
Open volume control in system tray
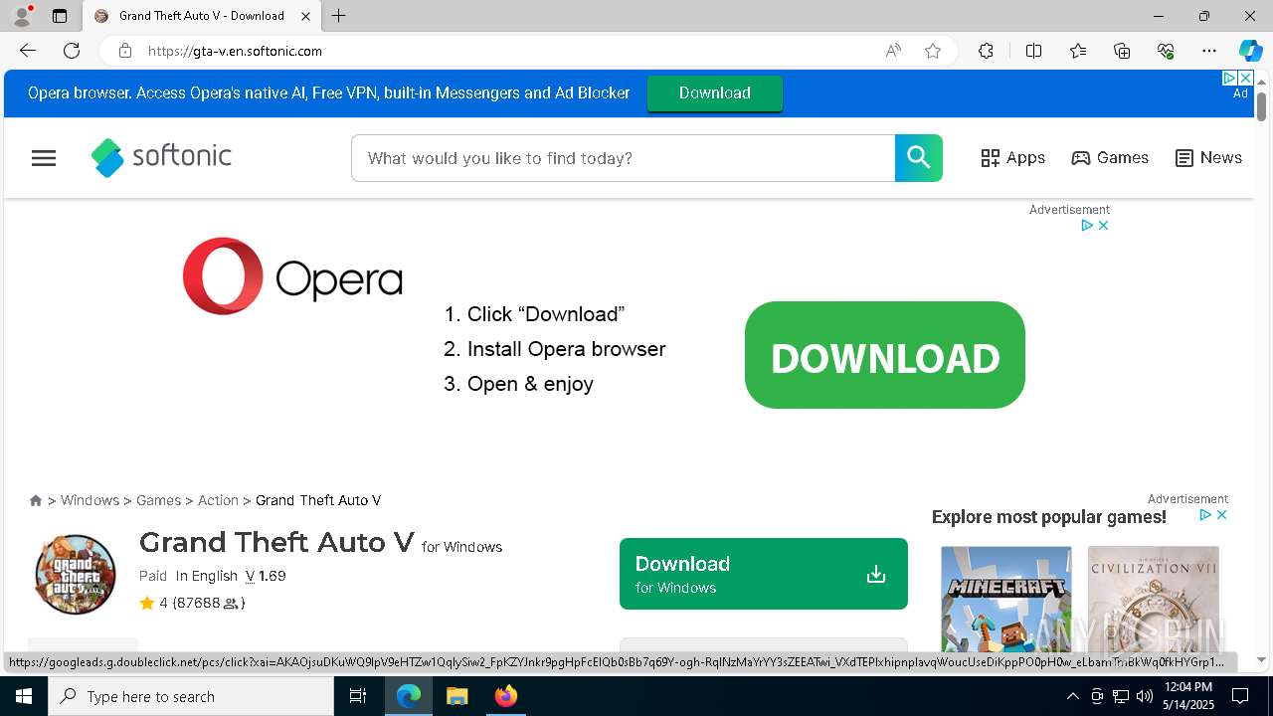pos(1145,696)
